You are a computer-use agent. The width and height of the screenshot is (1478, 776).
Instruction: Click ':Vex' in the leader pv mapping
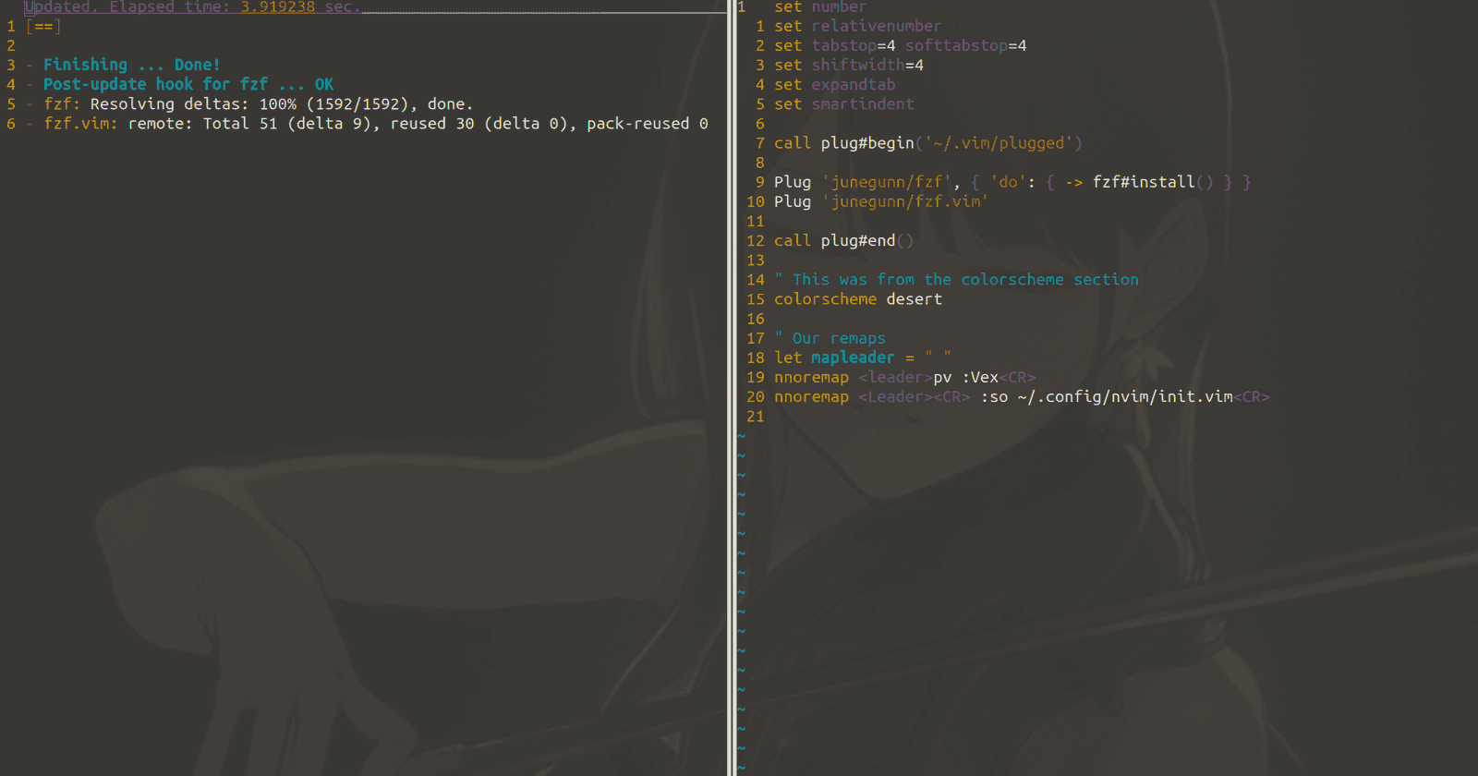pyautogui.click(x=979, y=378)
